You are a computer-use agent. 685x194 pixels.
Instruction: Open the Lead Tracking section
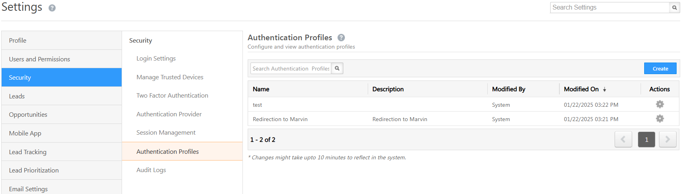pos(28,152)
